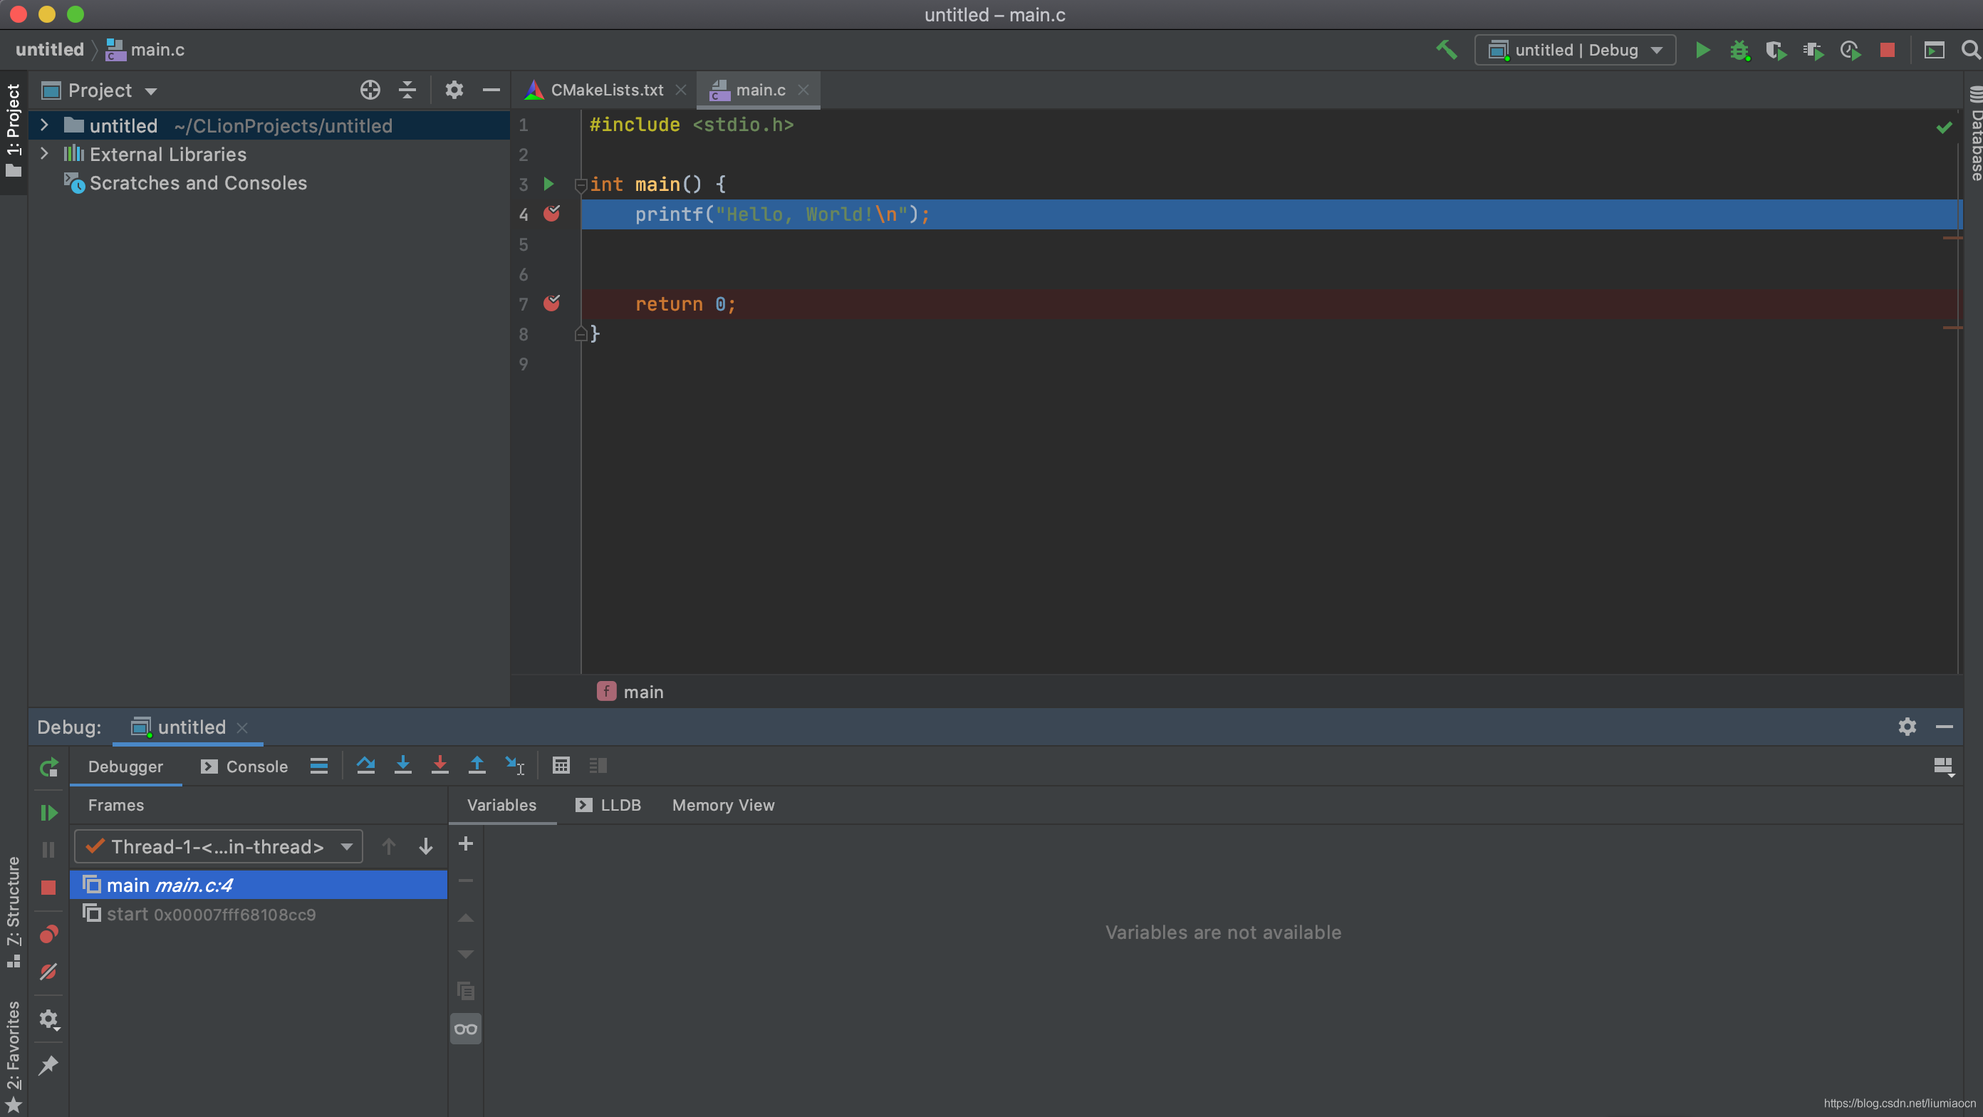1983x1117 pixels.
Task: Click the Settings gear in debug panel
Action: (1907, 726)
